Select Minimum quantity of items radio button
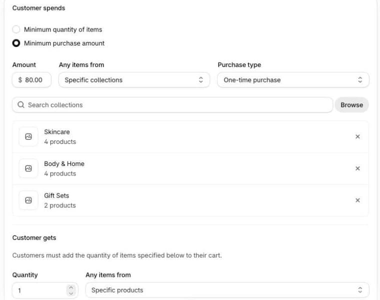 tap(16, 29)
